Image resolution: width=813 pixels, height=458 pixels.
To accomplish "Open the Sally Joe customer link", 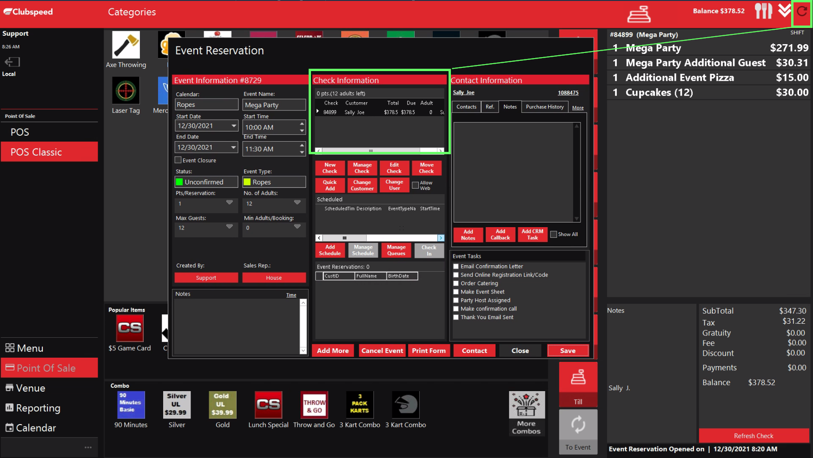I will click(x=463, y=92).
